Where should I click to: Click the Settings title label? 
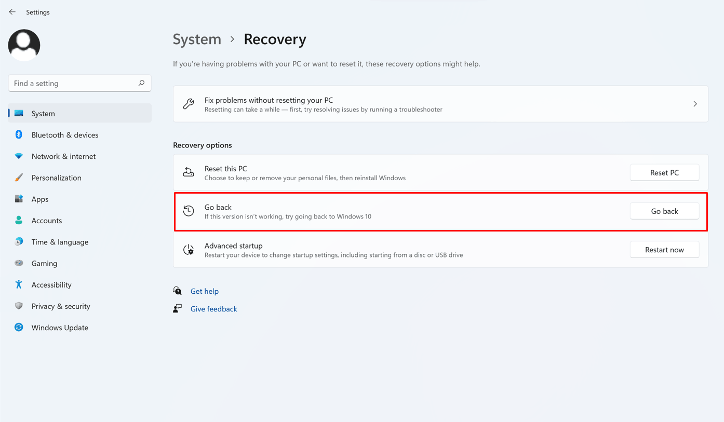[38, 12]
